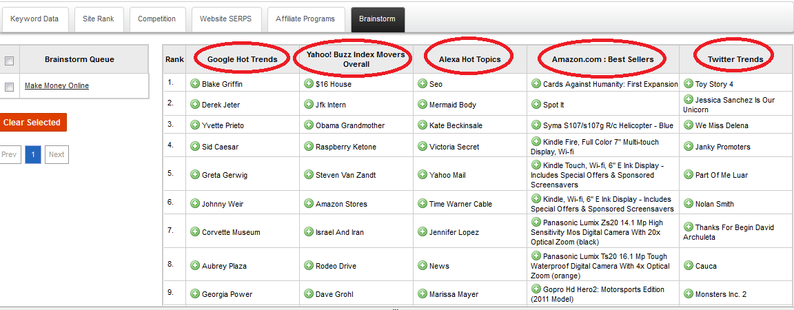The height and width of the screenshot is (310, 794).
Task: Click the plus icon next to Spot It
Action: [x=536, y=104]
